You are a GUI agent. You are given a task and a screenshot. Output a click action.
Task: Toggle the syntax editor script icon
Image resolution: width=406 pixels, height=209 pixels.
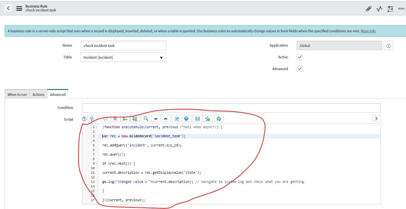(93, 119)
